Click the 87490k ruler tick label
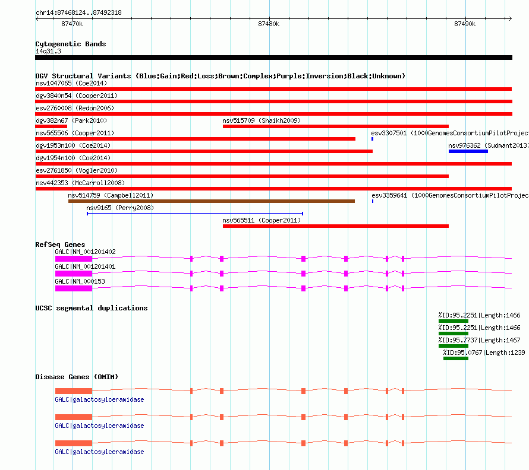Image resolution: width=529 pixels, height=470 pixels. point(465,24)
